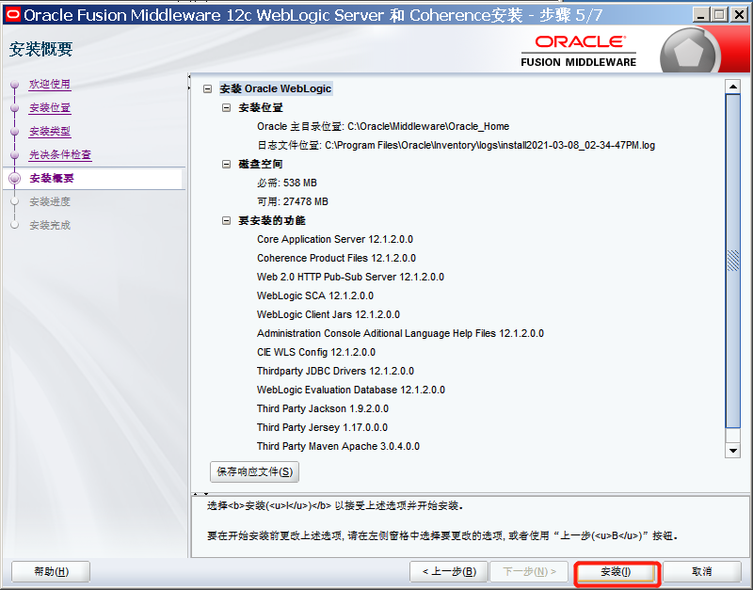Click the Oracle Fusion Middleware logo

(x=579, y=51)
